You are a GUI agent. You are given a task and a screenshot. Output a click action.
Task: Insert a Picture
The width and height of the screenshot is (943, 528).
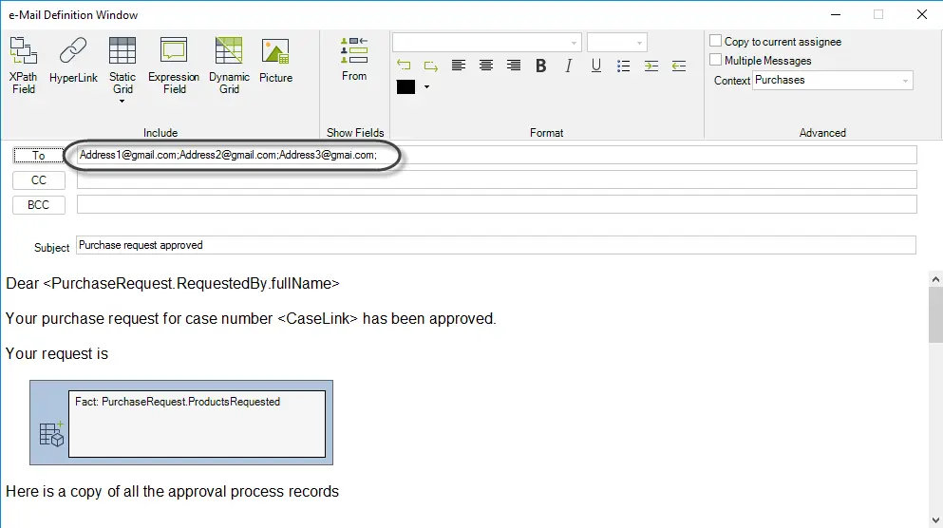[275, 60]
